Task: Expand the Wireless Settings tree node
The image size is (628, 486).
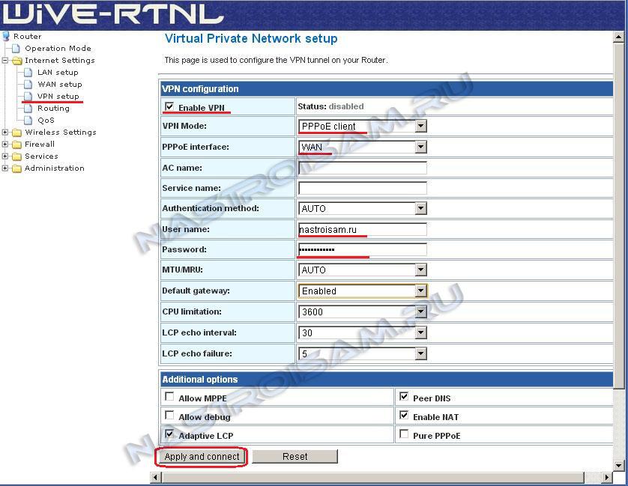Action: click(5, 133)
